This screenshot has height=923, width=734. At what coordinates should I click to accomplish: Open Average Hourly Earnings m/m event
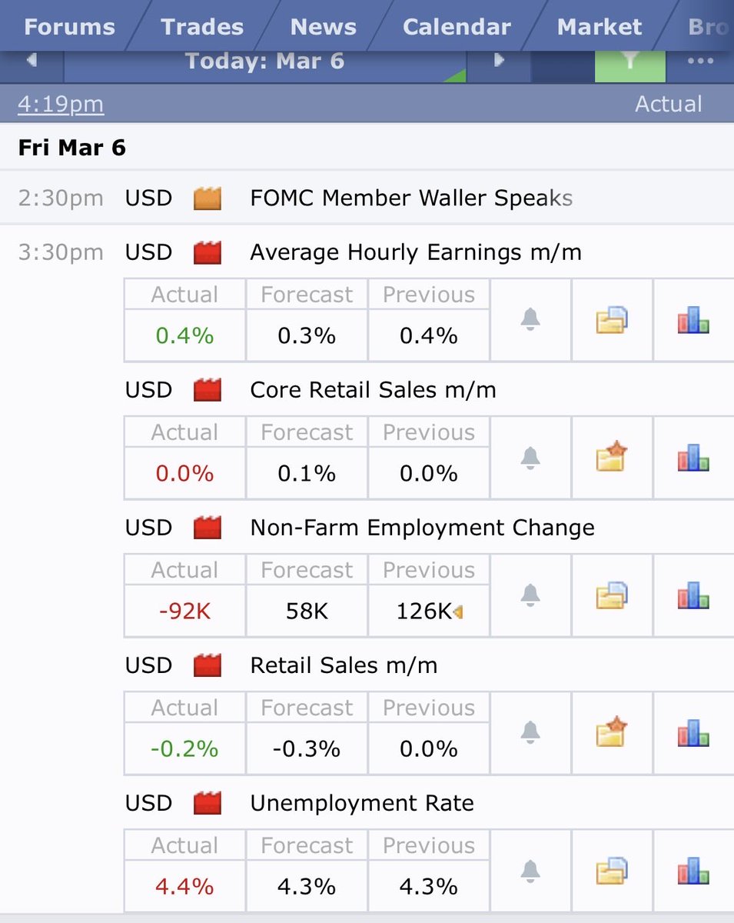click(416, 252)
